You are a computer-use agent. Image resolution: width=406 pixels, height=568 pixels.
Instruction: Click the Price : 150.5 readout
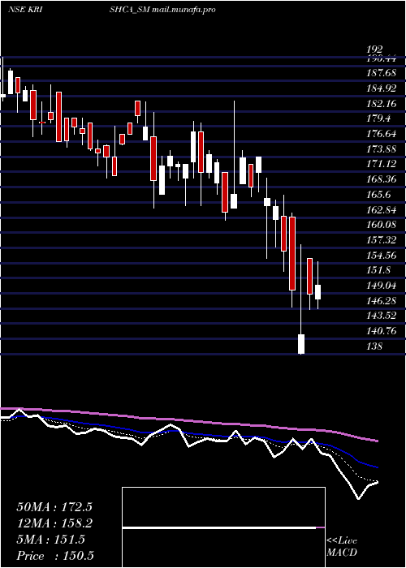click(55, 556)
